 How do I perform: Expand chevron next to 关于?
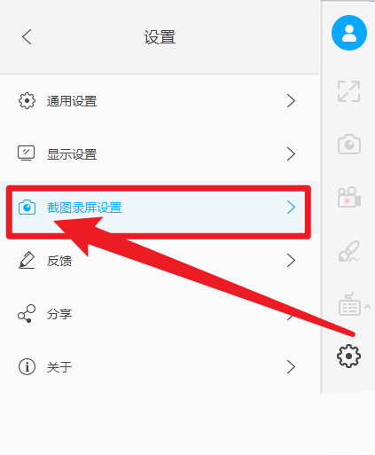pos(291,367)
